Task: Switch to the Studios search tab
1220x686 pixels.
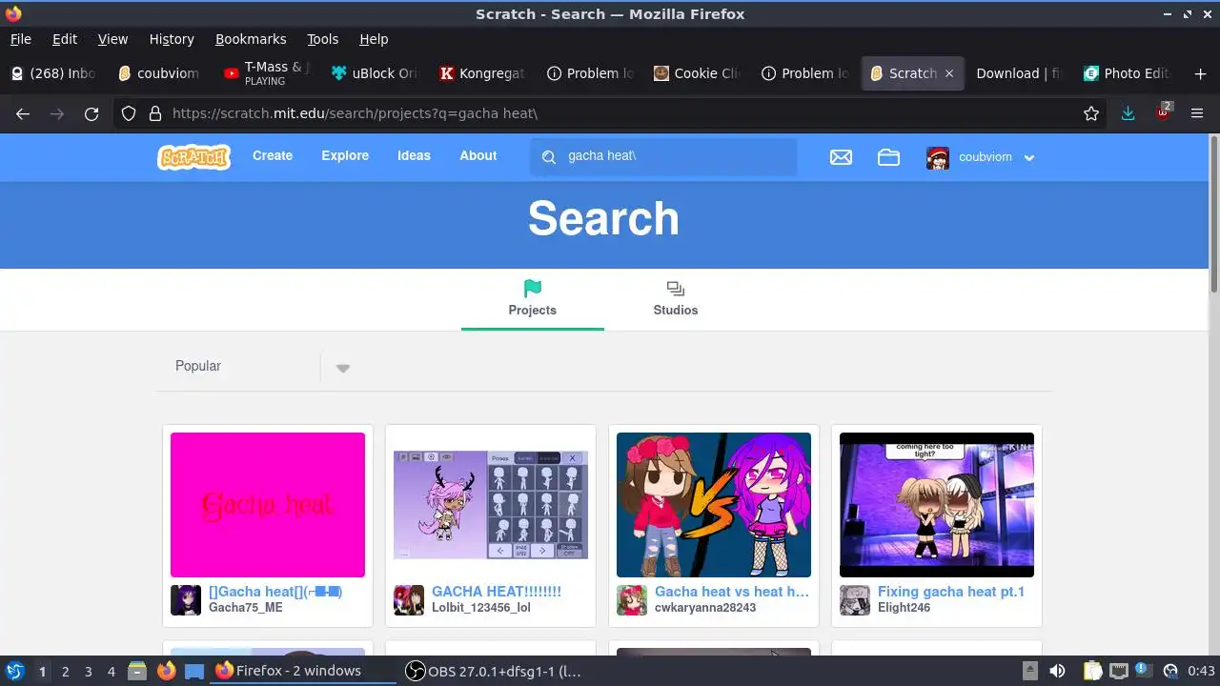Action: tap(676, 299)
